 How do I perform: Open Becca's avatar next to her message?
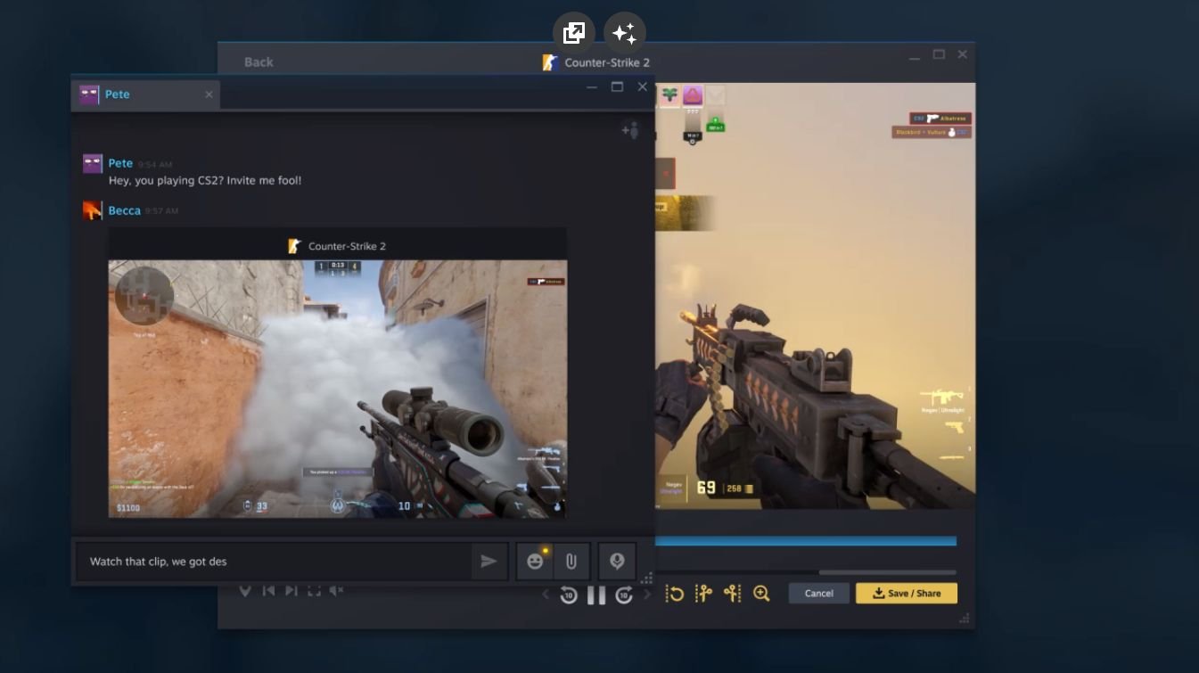[93, 210]
